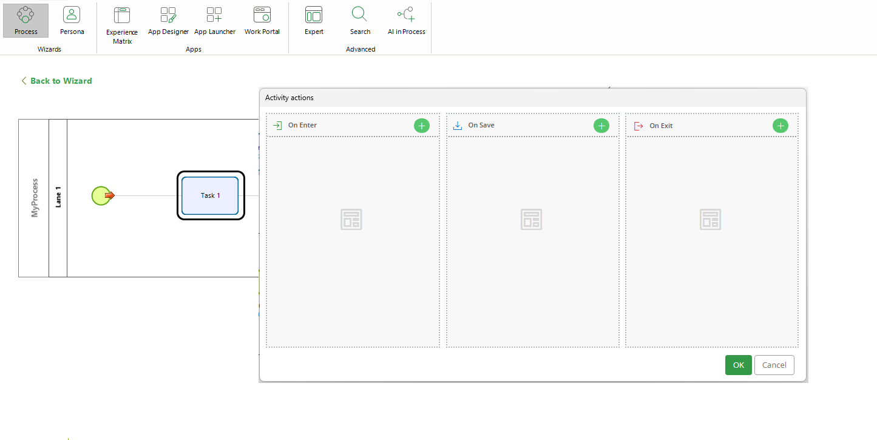This screenshot has width=877, height=440.
Task: Select the Task 1 activity
Action: [210, 195]
